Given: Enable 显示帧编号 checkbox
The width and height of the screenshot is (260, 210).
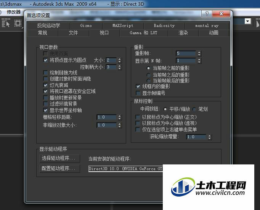Looking at the screenshot, I should [138, 93].
